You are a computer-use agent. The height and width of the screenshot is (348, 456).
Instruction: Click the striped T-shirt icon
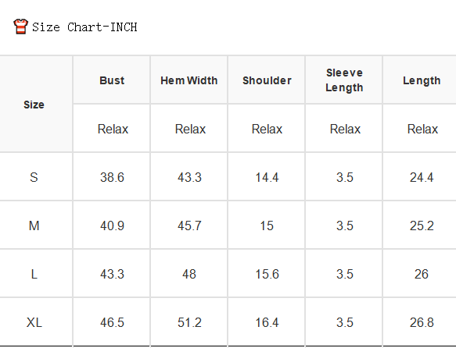click(20, 27)
